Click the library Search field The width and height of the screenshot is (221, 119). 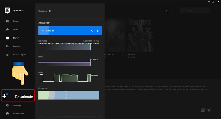tap(195, 11)
